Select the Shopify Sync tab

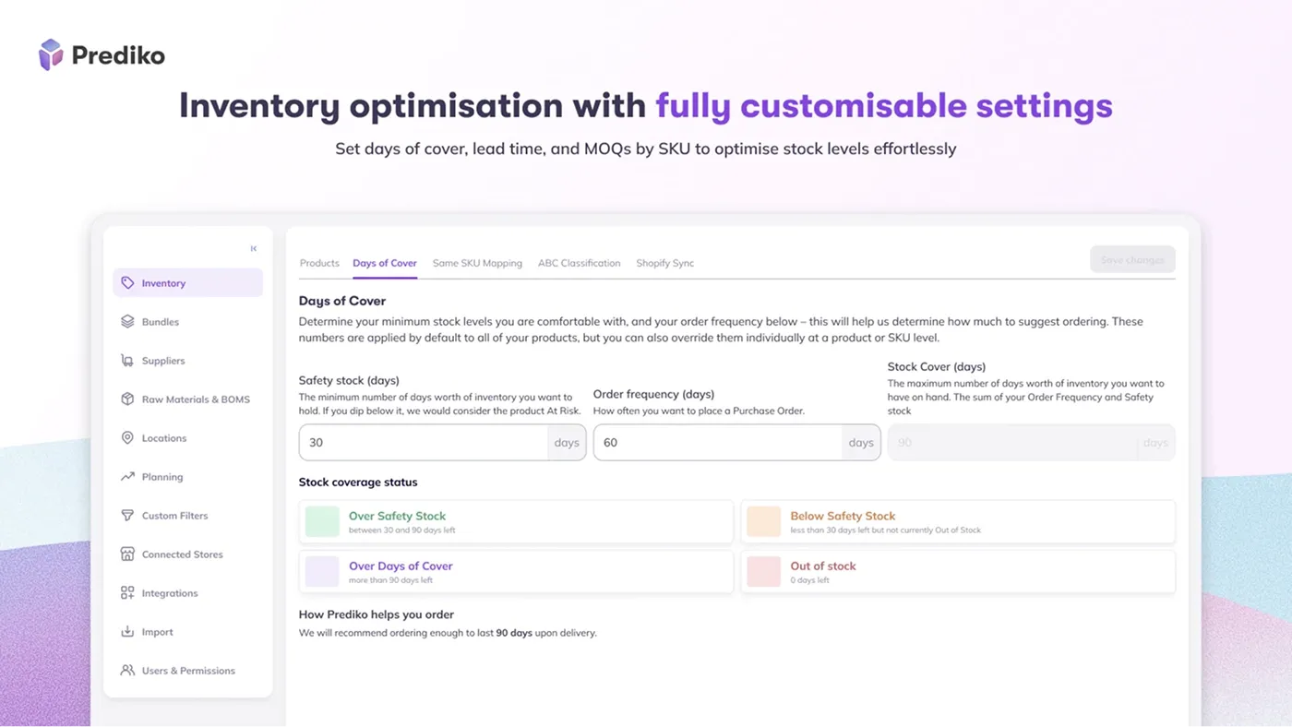pos(664,263)
